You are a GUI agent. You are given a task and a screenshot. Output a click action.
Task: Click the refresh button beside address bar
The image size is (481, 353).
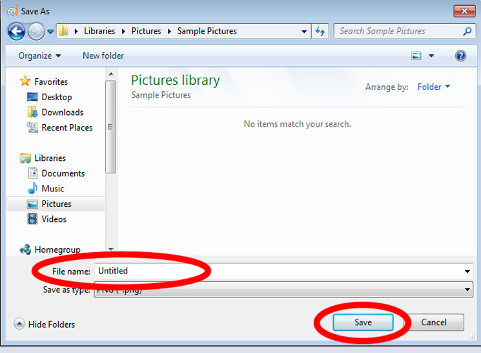(x=320, y=31)
